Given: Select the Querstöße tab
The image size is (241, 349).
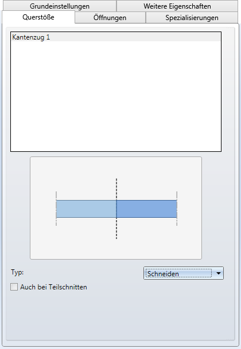Looking at the screenshot, I should (x=38, y=17).
